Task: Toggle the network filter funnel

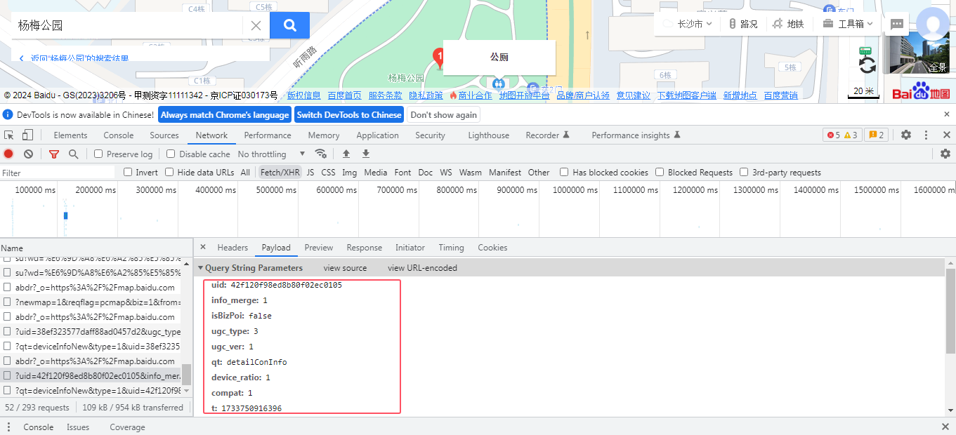Action: pos(54,154)
